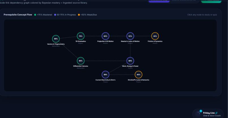The image size is (228, 118).
Task: Open the 85% Vectors & Trigonometry node circle
Action: [x=56, y=39]
